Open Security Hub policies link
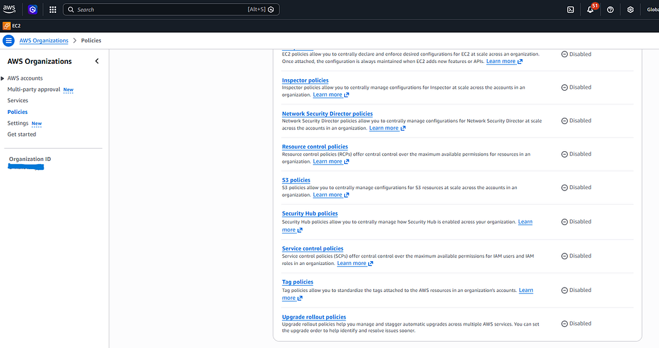 click(x=310, y=214)
